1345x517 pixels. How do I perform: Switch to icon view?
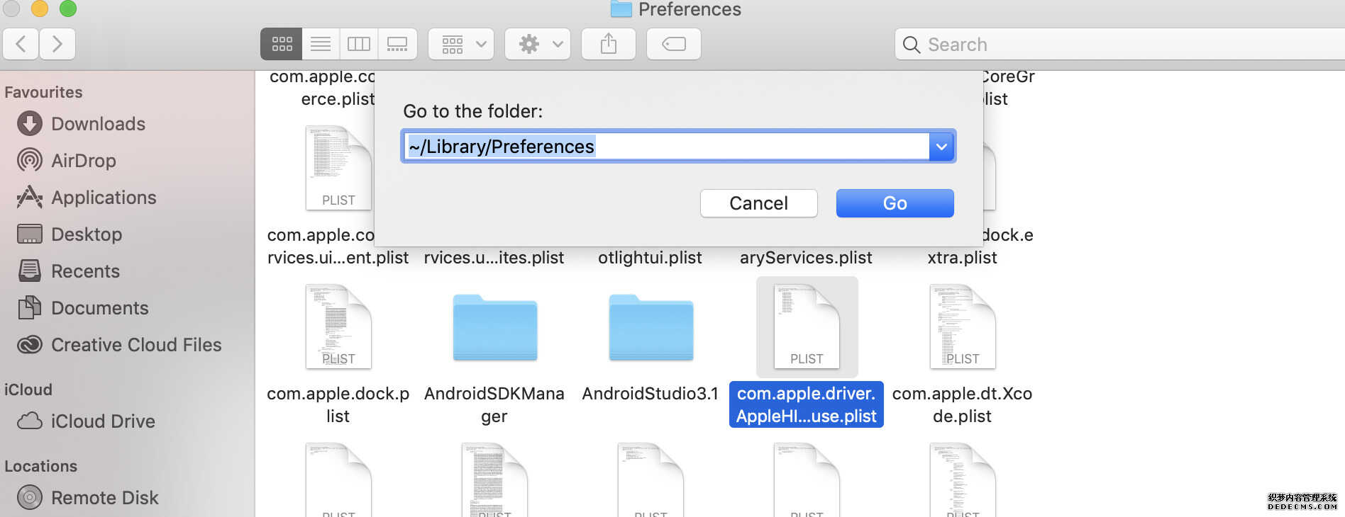click(282, 45)
